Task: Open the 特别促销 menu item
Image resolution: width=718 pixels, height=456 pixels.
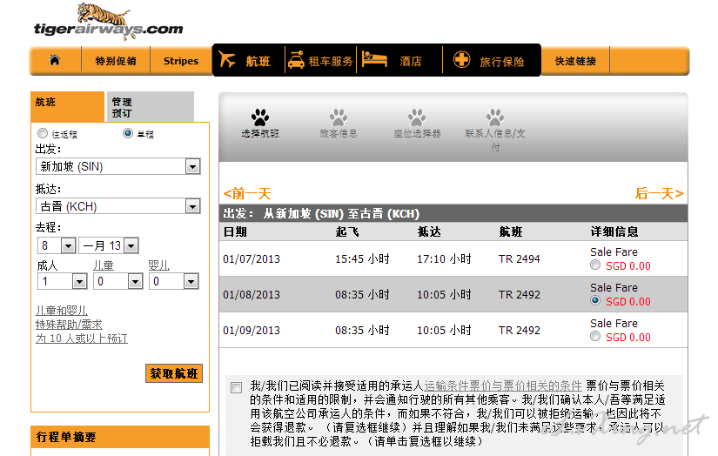Action: [116, 61]
